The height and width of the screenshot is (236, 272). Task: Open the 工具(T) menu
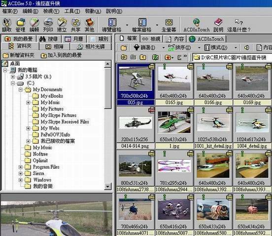coord(72,11)
